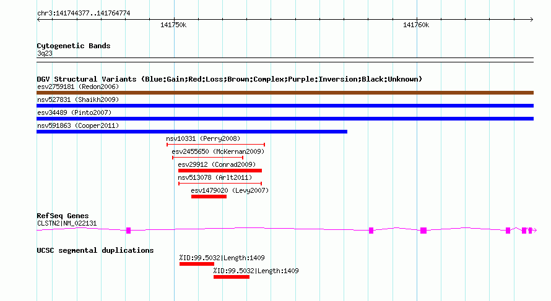Select the esv2455650 (McKernan2009) red line
This screenshot has height=301, width=551.
pos(207,158)
